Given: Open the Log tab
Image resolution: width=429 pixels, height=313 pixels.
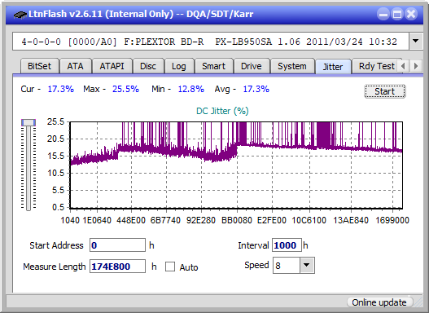Looking at the screenshot, I should pos(178,66).
